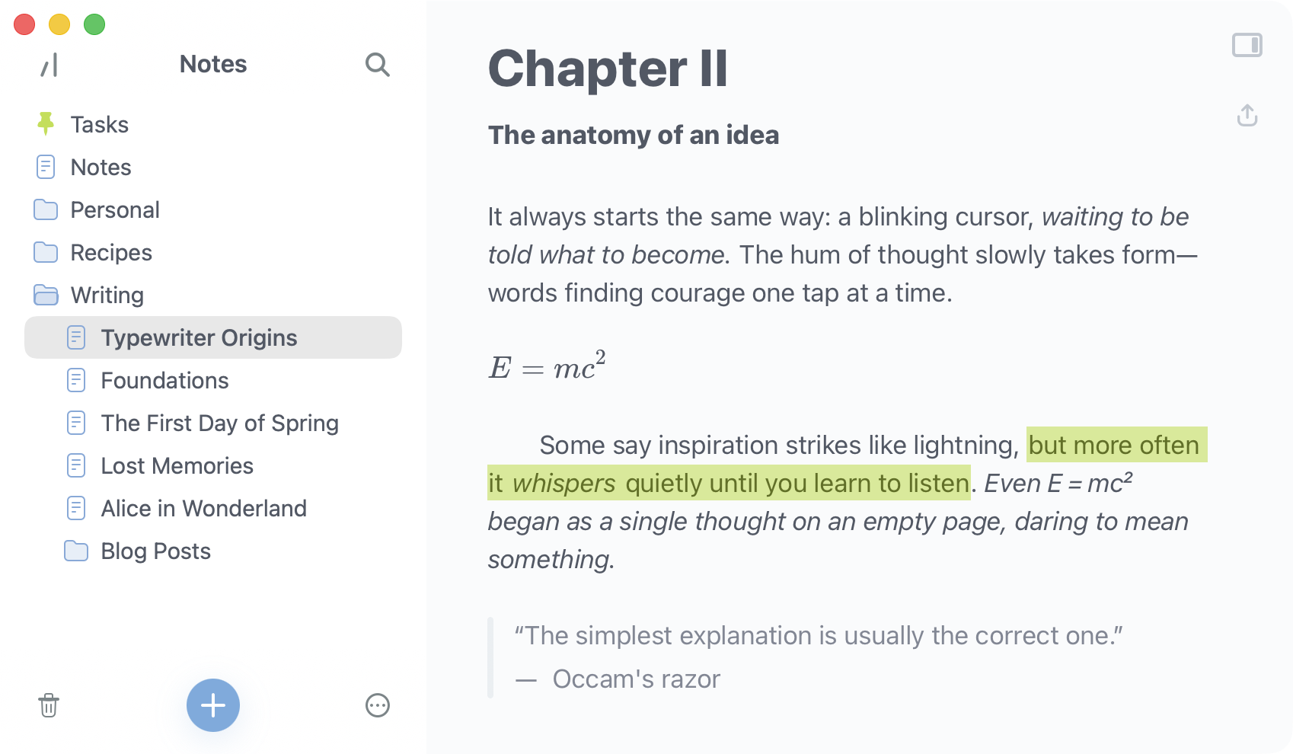Click the slash-bar logo icon beside Notes

pos(49,65)
